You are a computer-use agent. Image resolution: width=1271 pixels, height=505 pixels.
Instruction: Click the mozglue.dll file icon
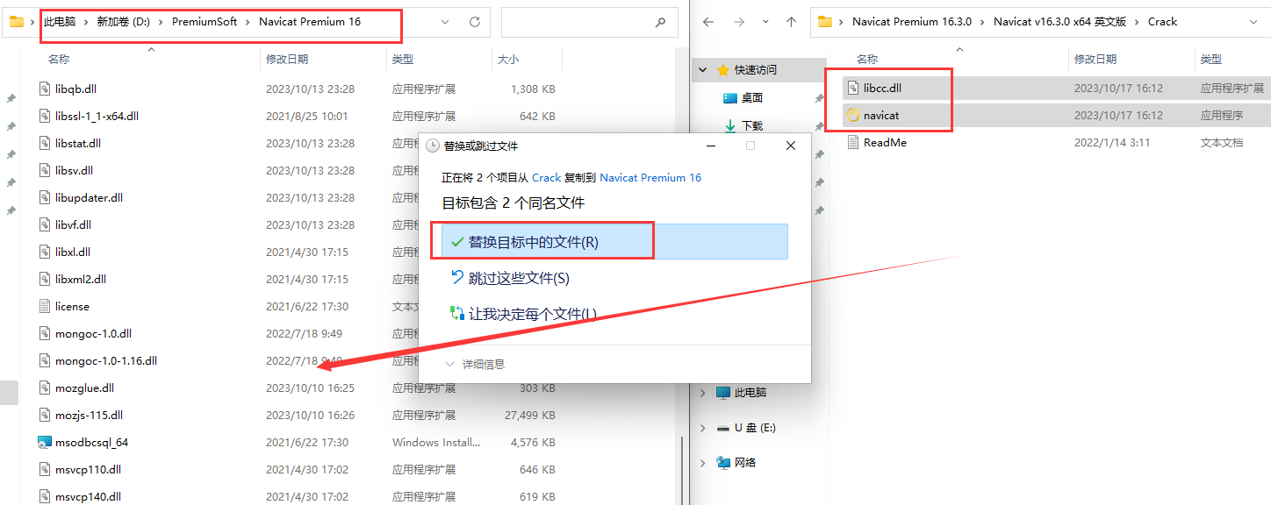pyautogui.click(x=45, y=388)
